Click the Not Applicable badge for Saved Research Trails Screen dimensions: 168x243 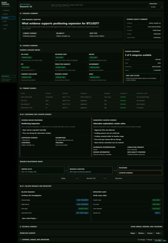pyautogui.click(x=82, y=213)
